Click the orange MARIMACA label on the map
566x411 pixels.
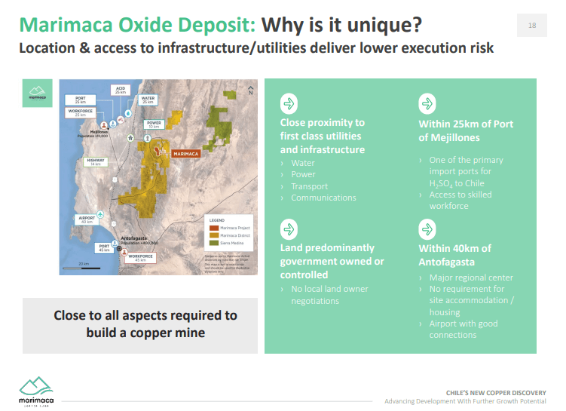click(185, 154)
